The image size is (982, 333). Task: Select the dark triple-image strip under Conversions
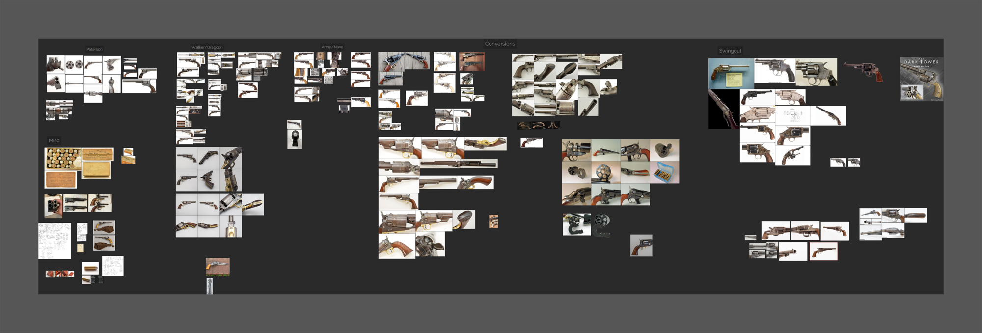pyautogui.click(x=539, y=125)
